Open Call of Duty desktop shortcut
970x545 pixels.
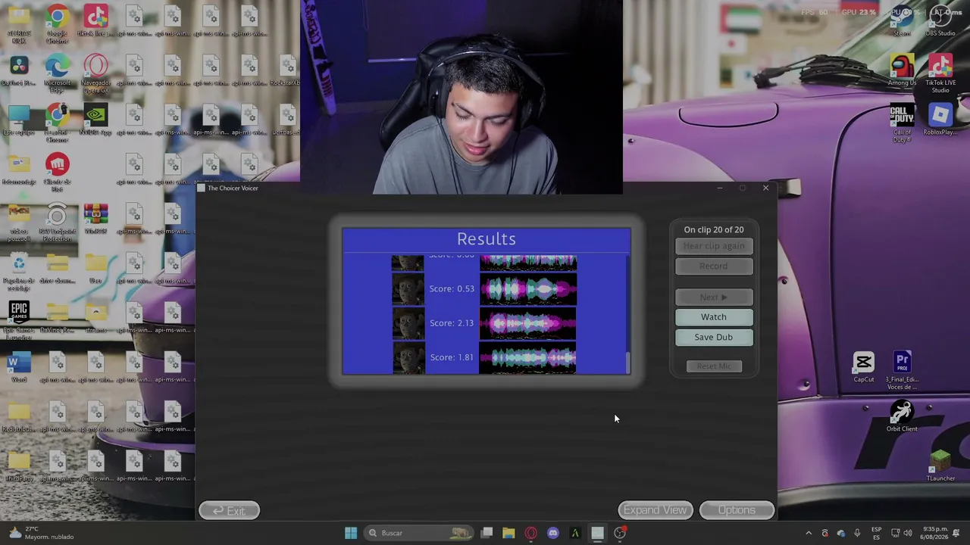tap(902, 123)
